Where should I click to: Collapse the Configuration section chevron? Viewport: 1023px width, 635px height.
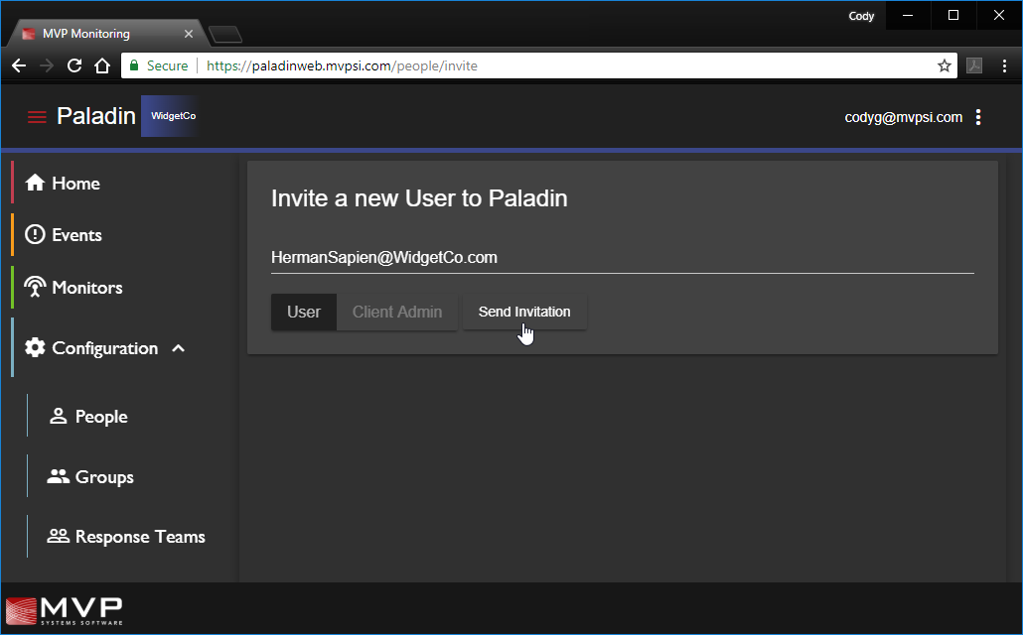coord(179,348)
